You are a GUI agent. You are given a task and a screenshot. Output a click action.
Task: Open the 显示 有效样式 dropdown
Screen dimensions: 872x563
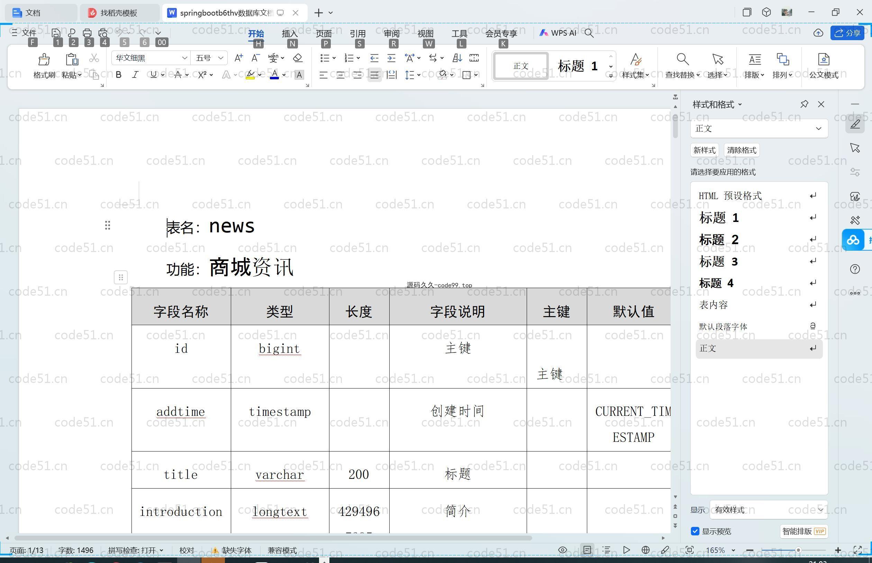(x=769, y=510)
